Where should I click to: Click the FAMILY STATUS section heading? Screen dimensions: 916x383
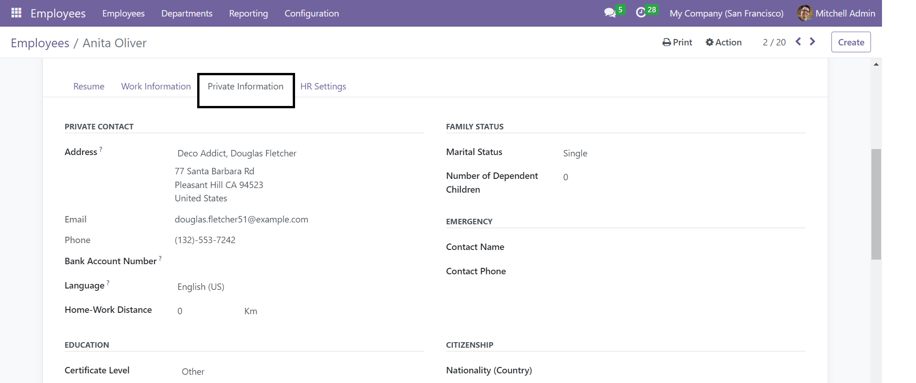[x=475, y=127]
